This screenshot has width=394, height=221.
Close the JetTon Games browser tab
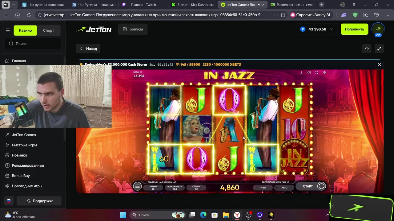point(263,5)
